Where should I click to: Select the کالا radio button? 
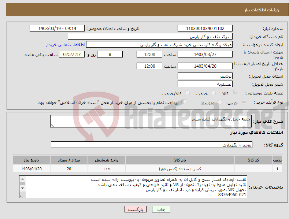(234, 93)
